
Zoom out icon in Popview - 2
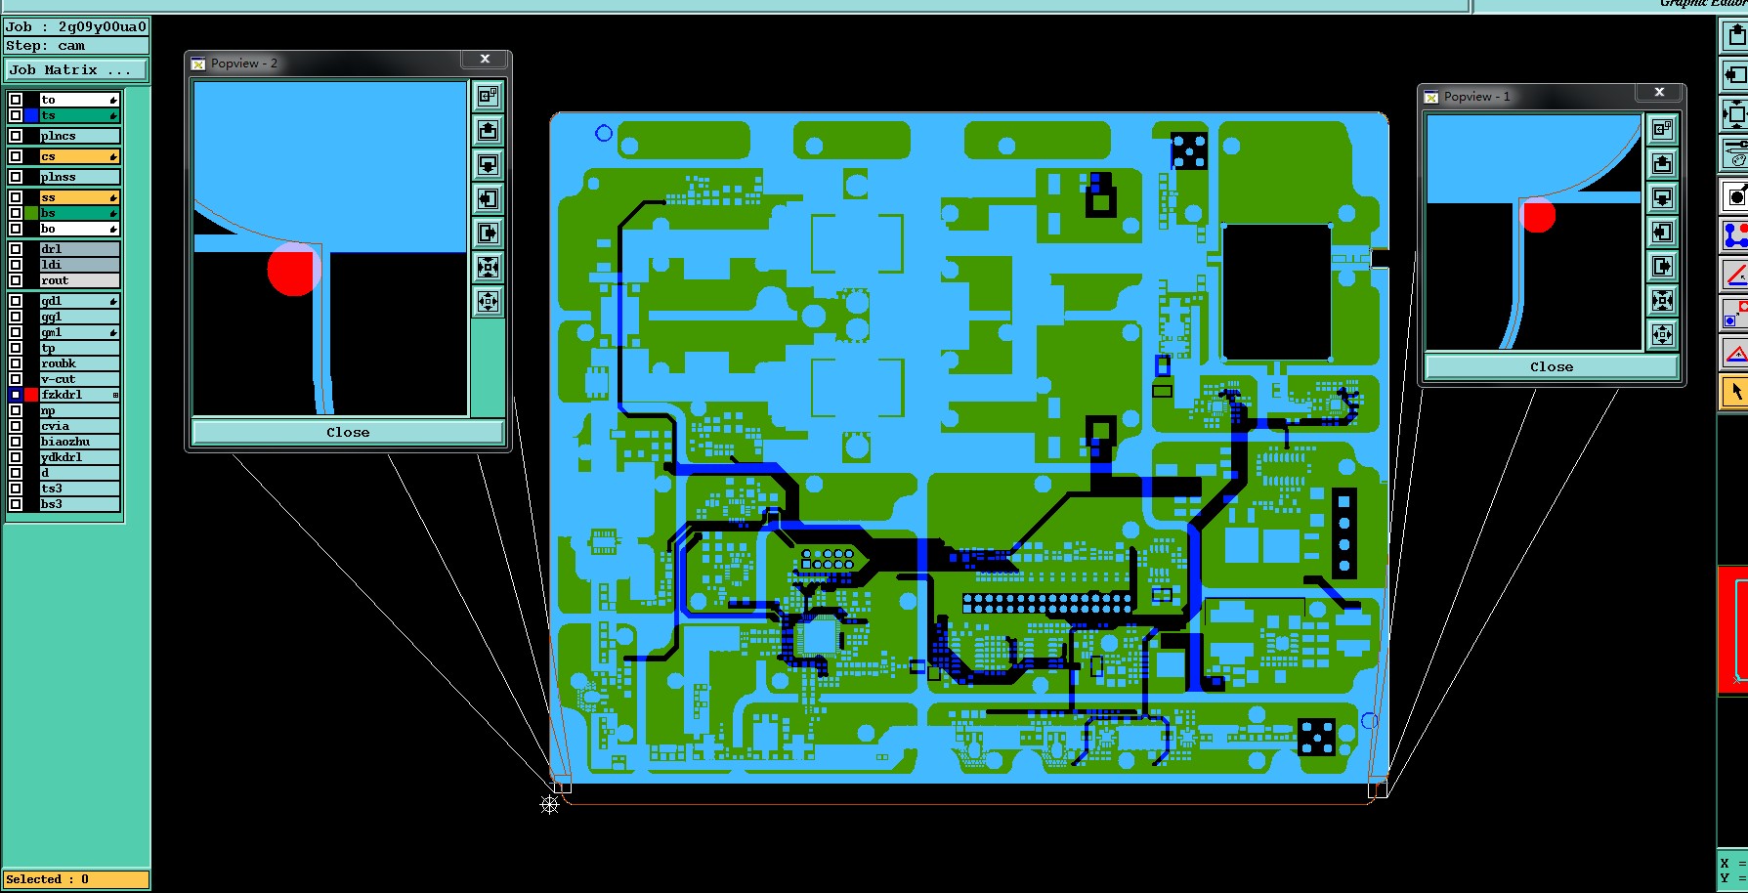(488, 301)
